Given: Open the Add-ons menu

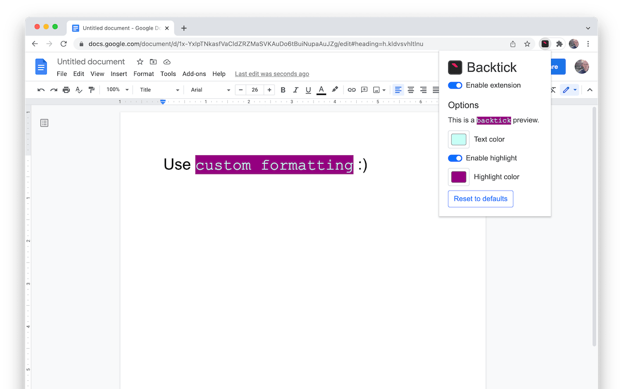Looking at the screenshot, I should 194,74.
